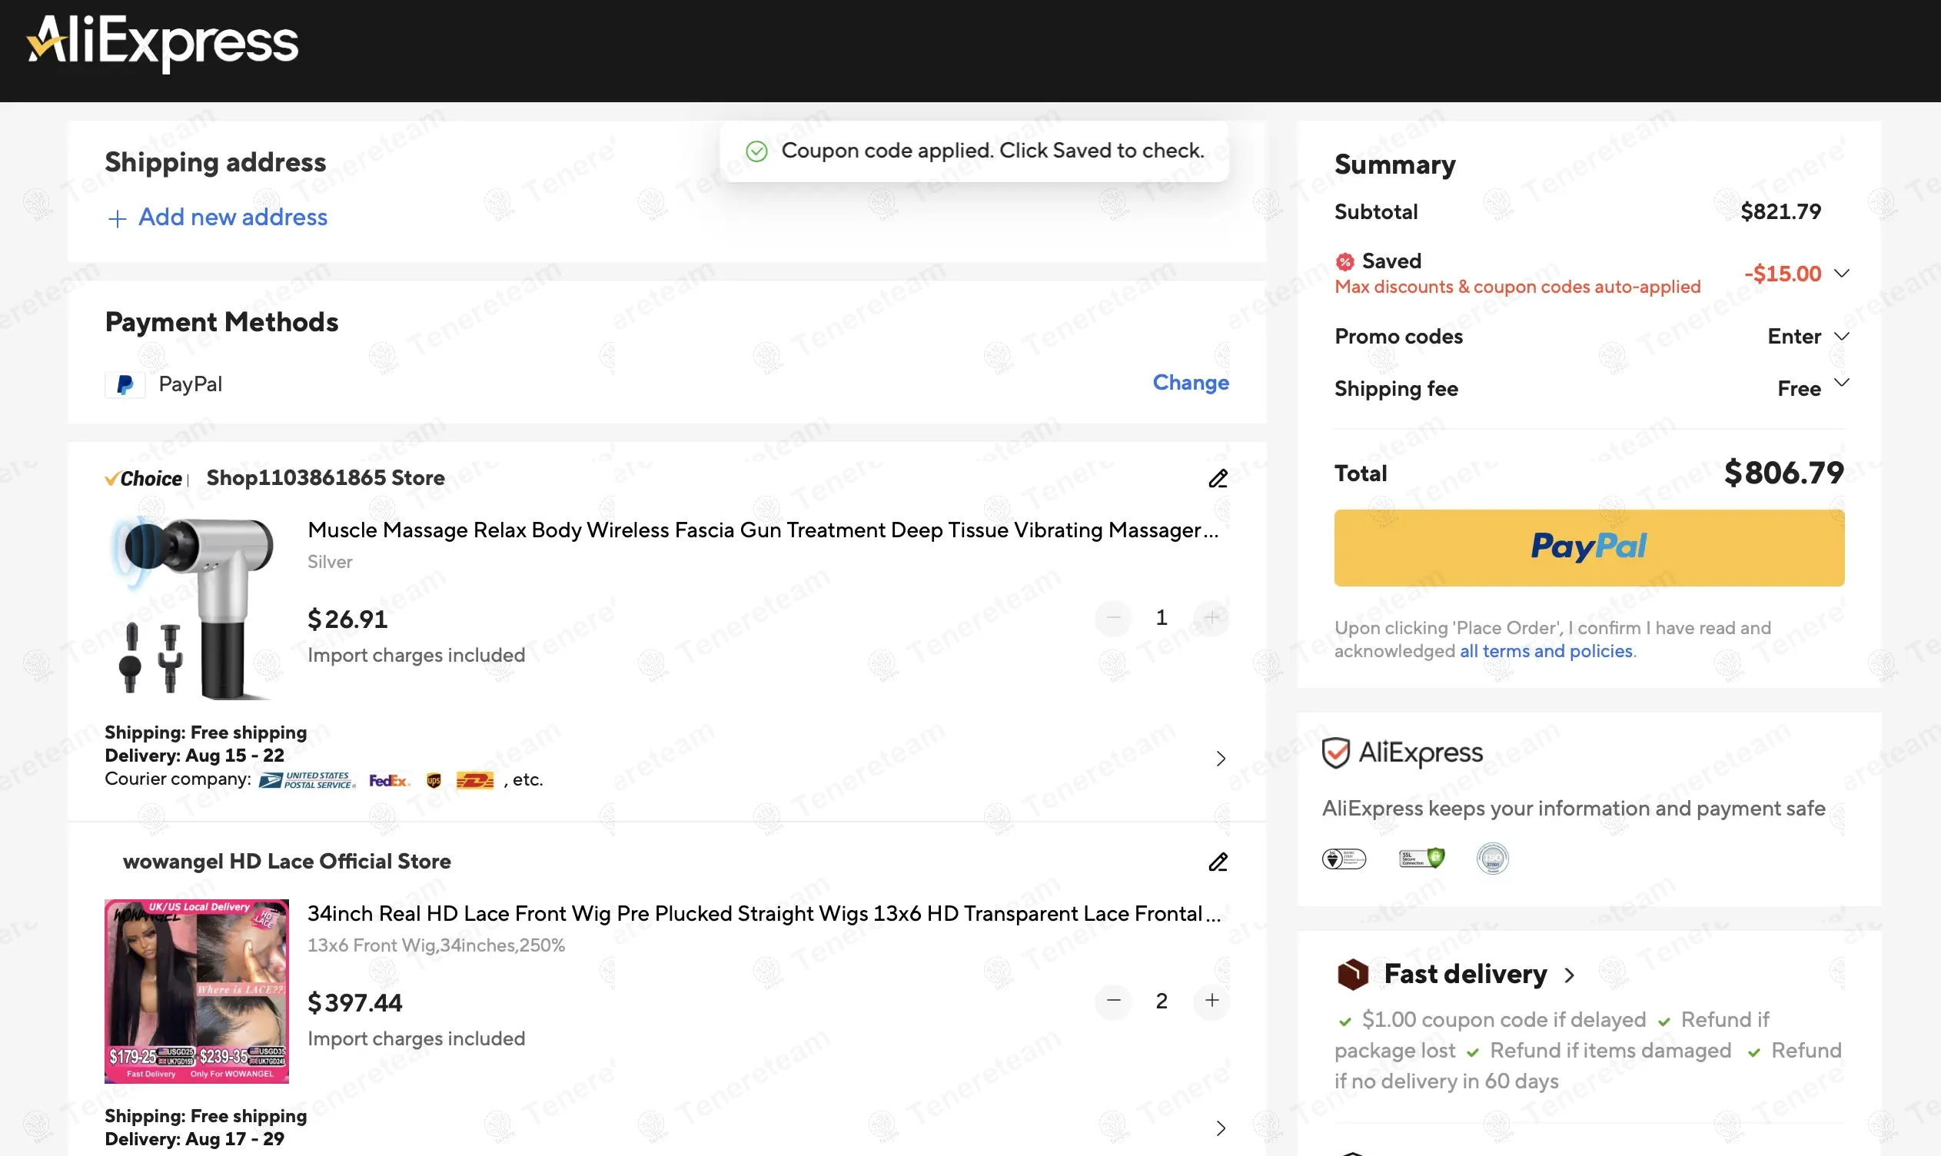Decrease the wig quantity from 2
This screenshot has width=1941, height=1156.
tap(1113, 1001)
